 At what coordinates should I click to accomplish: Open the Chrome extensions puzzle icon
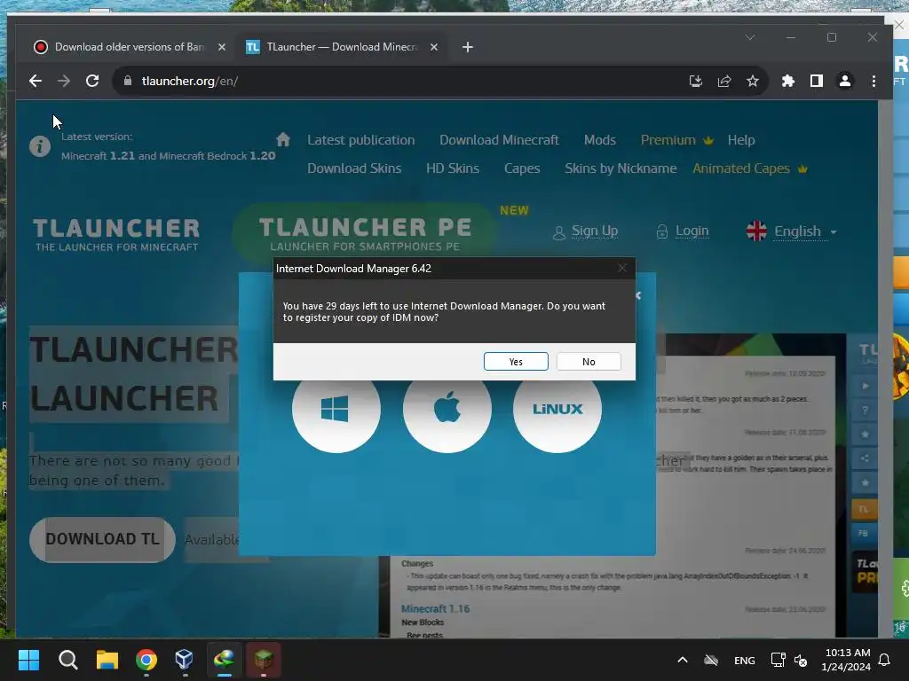[x=788, y=81]
